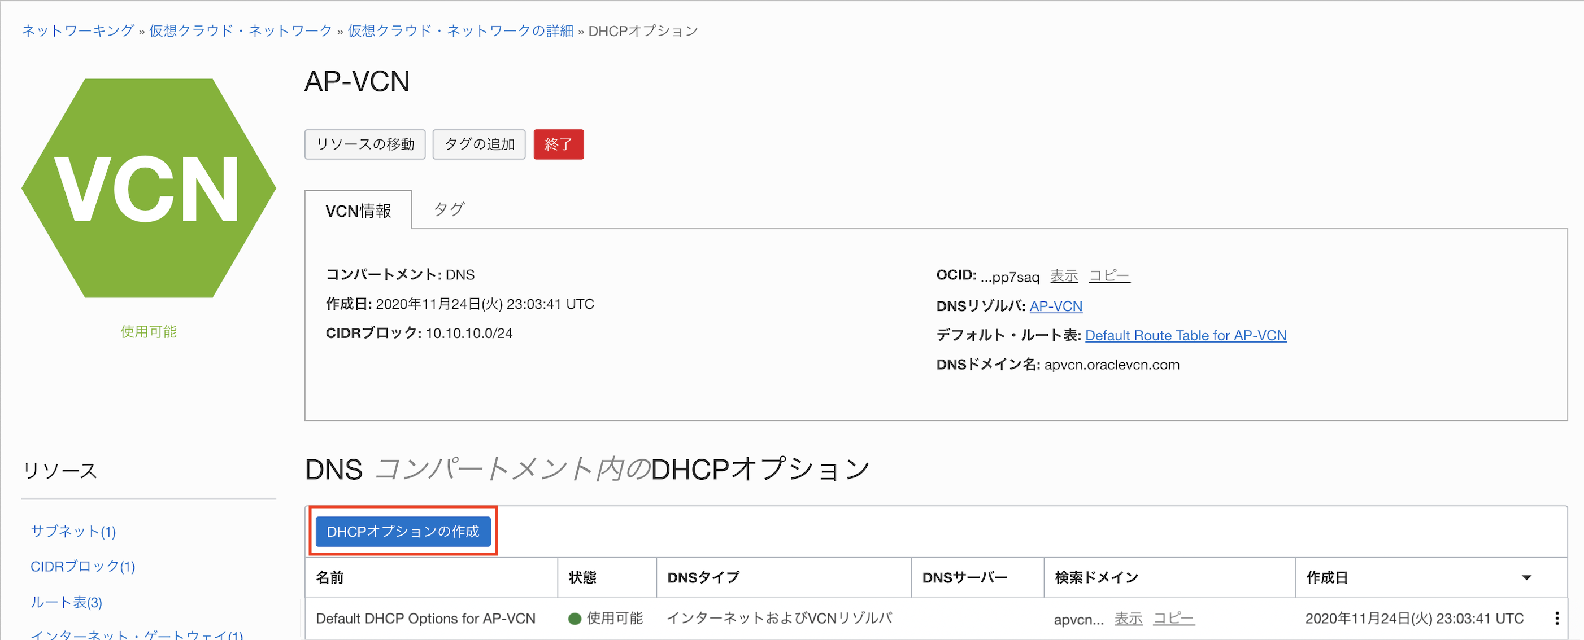This screenshot has height=640, width=1584.
Task: Select the VCN情報 tab
Action: [x=359, y=211]
